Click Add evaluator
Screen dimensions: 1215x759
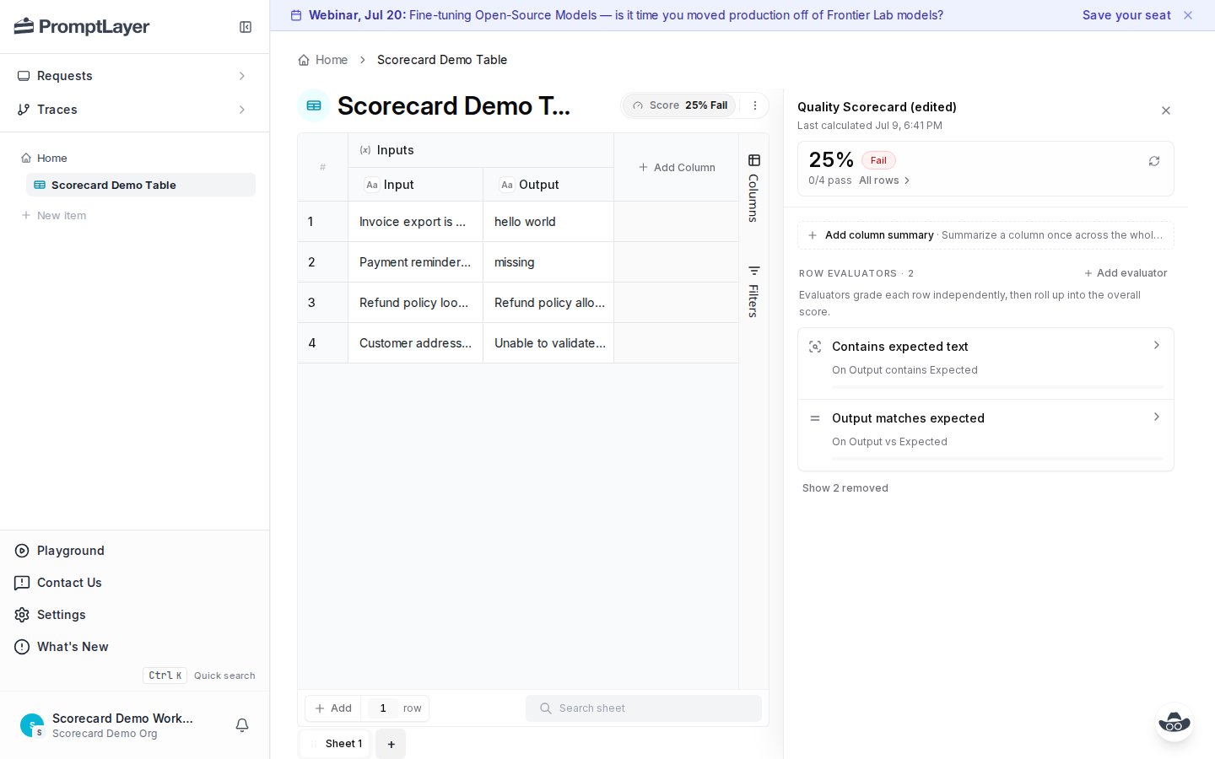tap(1126, 273)
